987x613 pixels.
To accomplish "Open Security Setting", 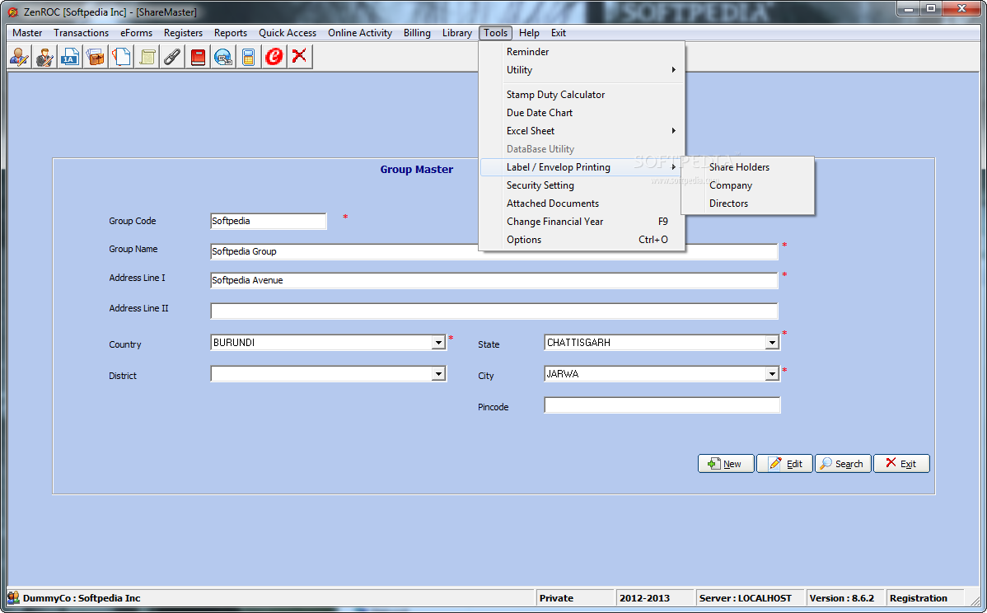I will tap(582, 185).
